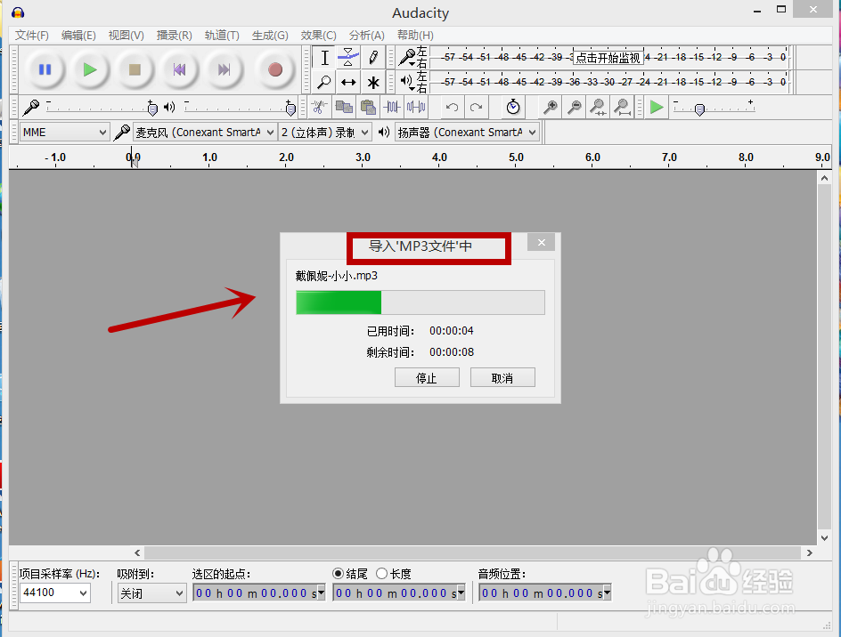This screenshot has height=637, width=841.
Task: Open the 编辑(E) menu
Action: point(78,36)
